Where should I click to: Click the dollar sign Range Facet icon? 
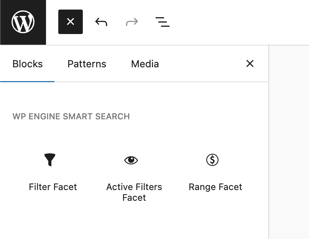[212, 160]
